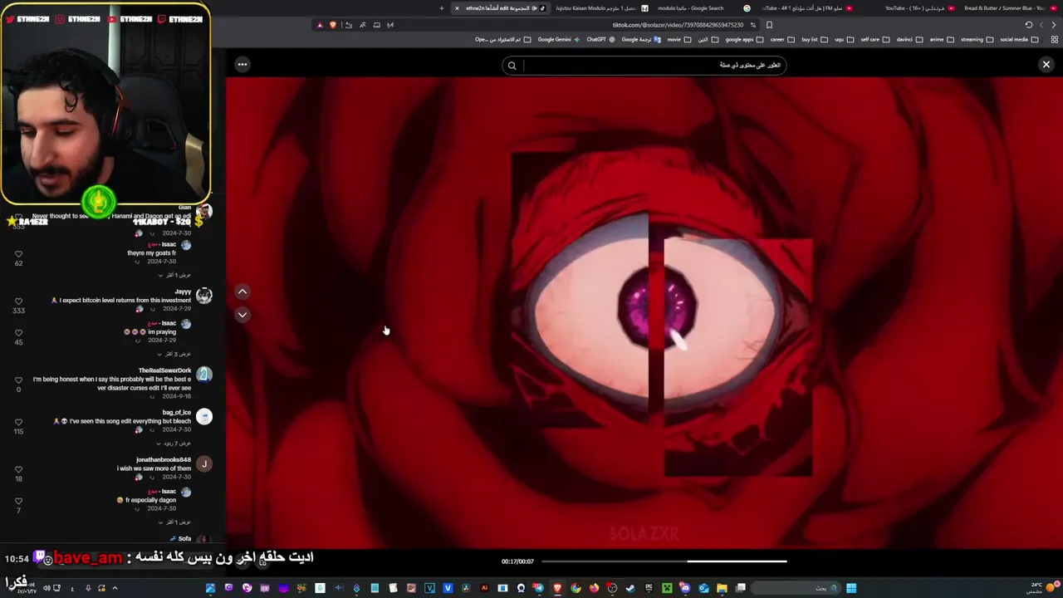
Task: Expand 1 more reply under 'theyre my goats fr'
Action: coord(174,275)
